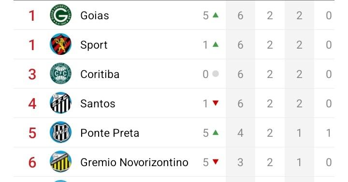Screen dimensions: 348x182
Task: Tap the Ponte Preta crest
Action: pyautogui.click(x=60, y=132)
